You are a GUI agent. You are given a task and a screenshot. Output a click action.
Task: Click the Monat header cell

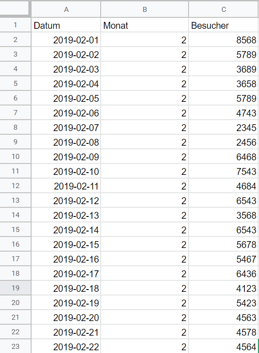[x=145, y=25]
